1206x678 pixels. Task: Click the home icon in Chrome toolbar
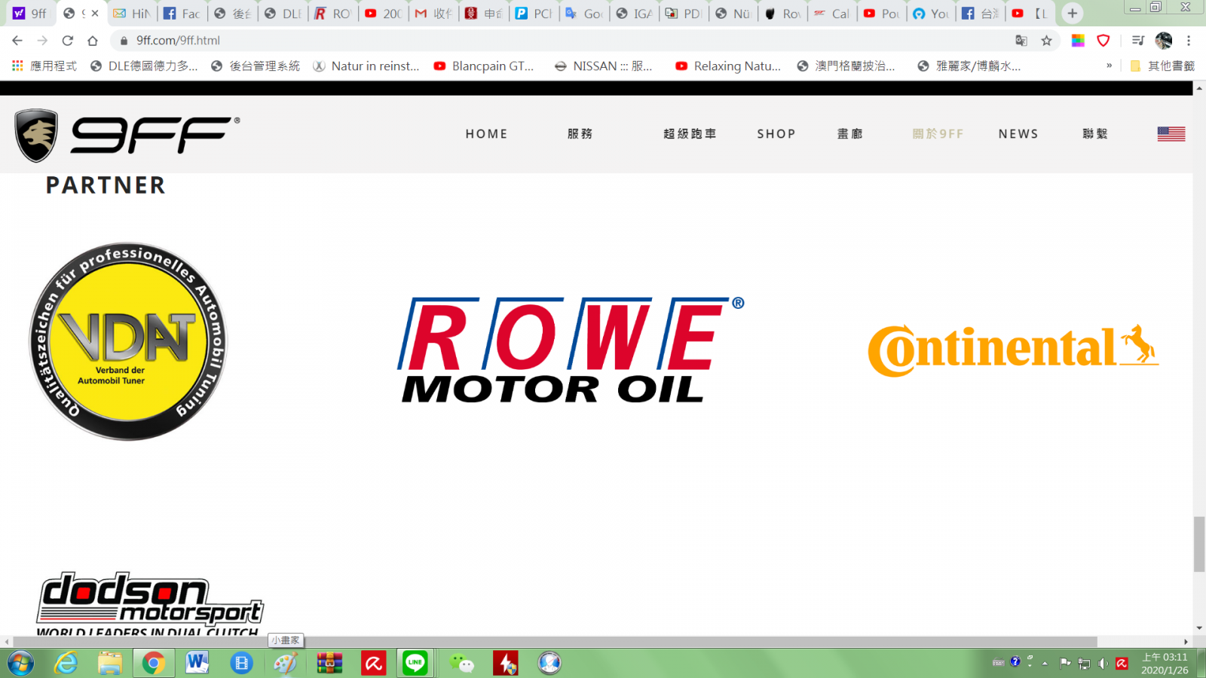[x=93, y=41]
